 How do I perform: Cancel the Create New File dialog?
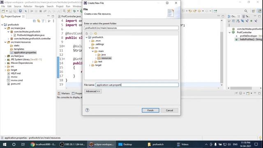click(x=169, y=110)
